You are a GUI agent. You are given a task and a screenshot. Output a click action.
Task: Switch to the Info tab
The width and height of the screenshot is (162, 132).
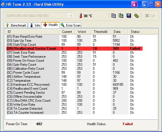pos(35,25)
